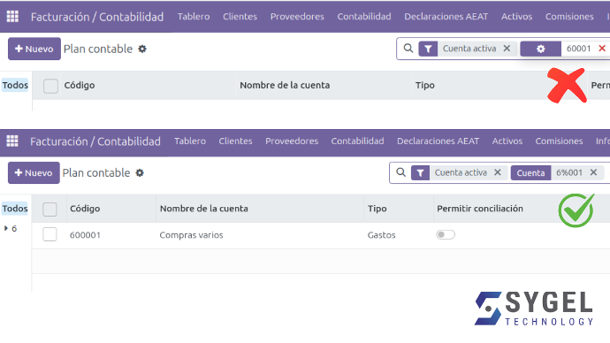The width and height of the screenshot is (610, 343).
Task: Click 6%001 search value
Action: 569,172
